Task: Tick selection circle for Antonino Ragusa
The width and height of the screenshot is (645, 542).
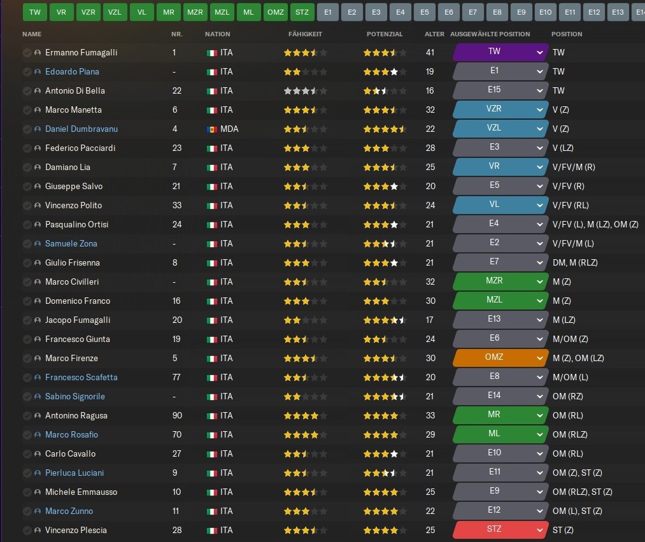Action: coord(27,416)
